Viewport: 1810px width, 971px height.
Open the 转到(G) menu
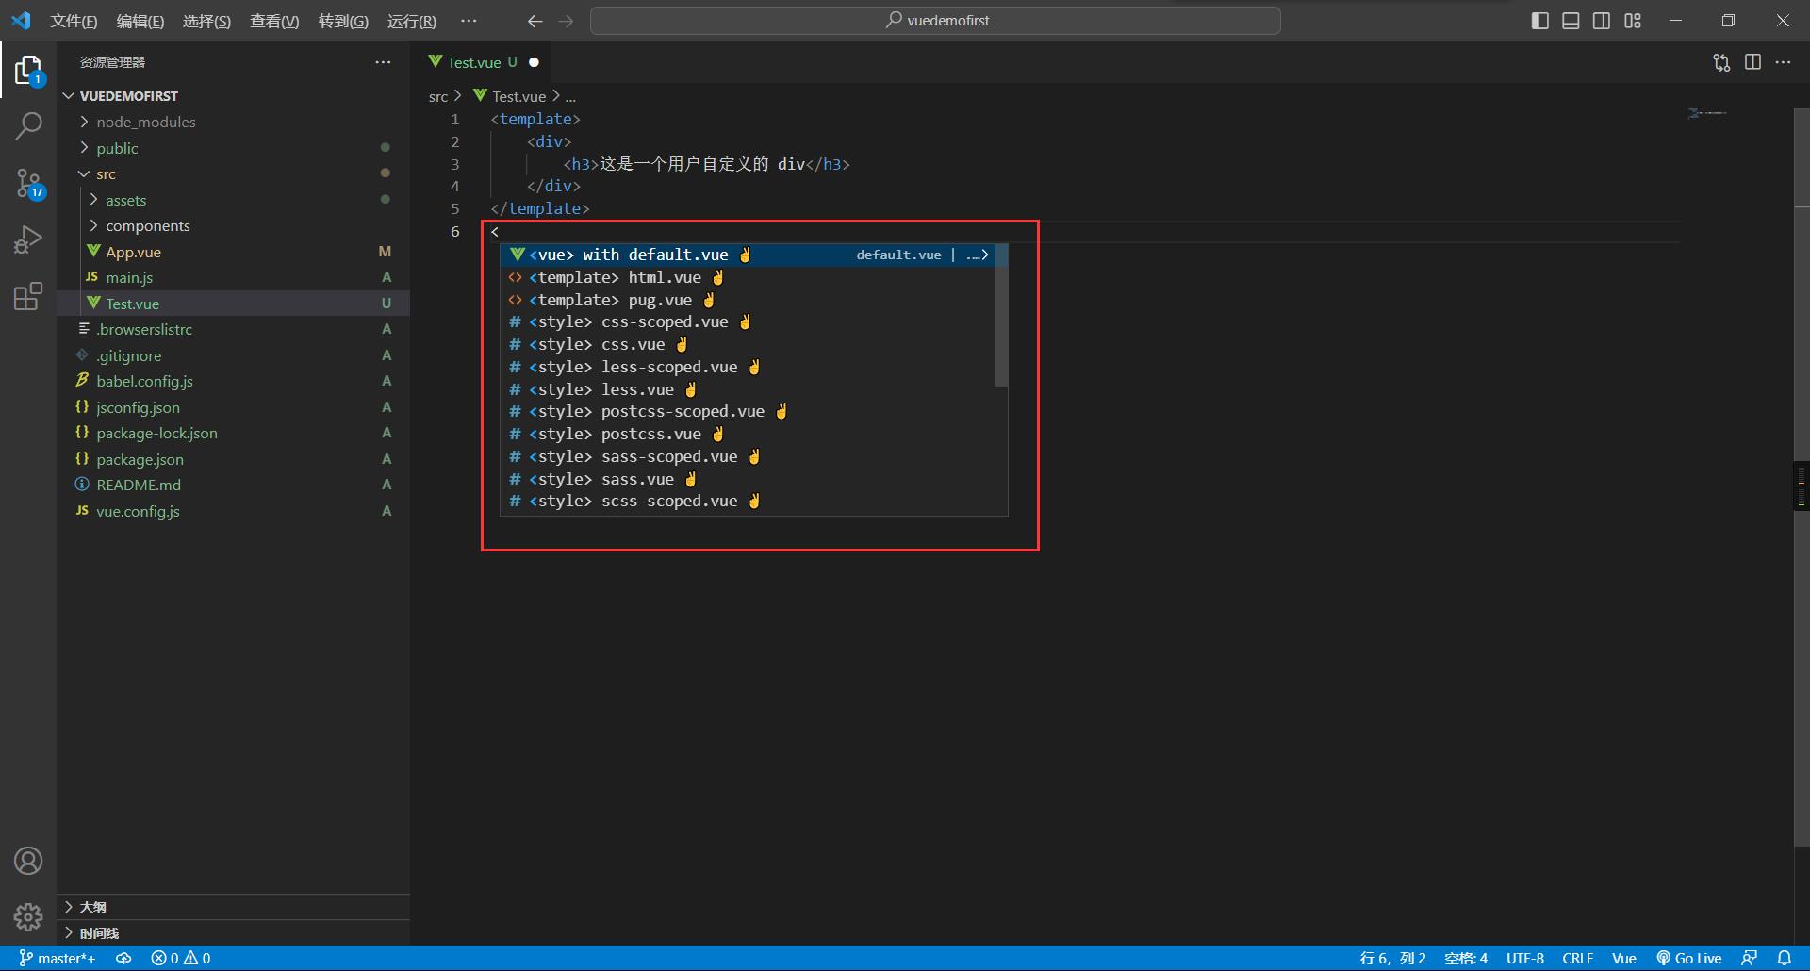pyautogui.click(x=343, y=21)
